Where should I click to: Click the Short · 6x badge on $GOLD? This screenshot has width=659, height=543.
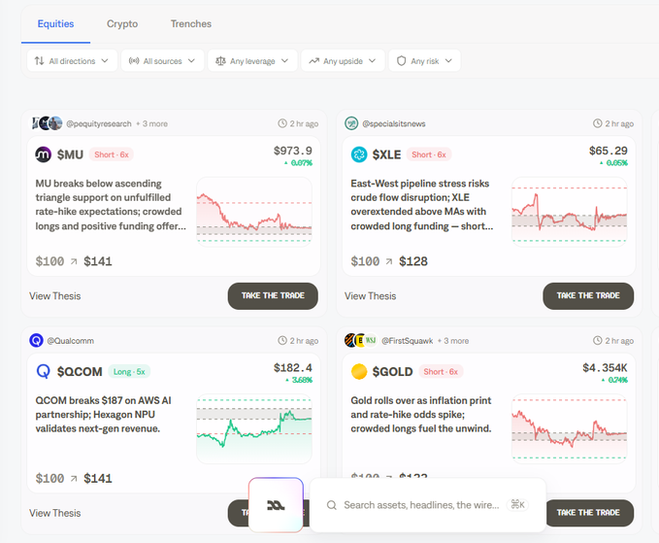pos(441,372)
